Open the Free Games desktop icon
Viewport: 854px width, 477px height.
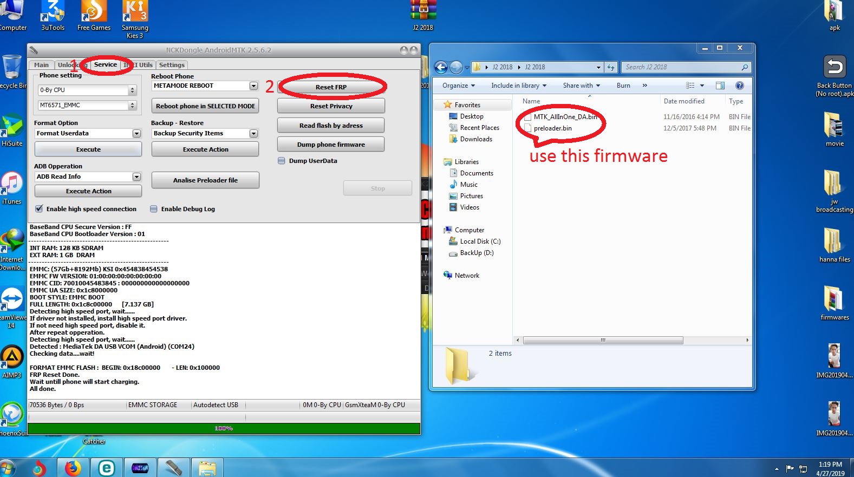click(94, 15)
